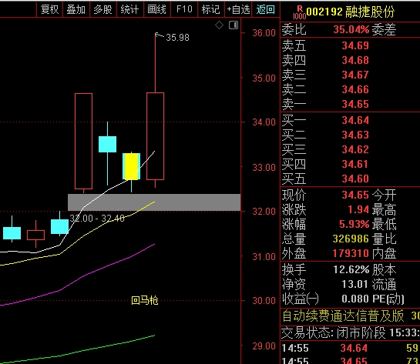Select the 回马枪 chart annotation
This screenshot has width=420, height=364.
click(x=145, y=301)
